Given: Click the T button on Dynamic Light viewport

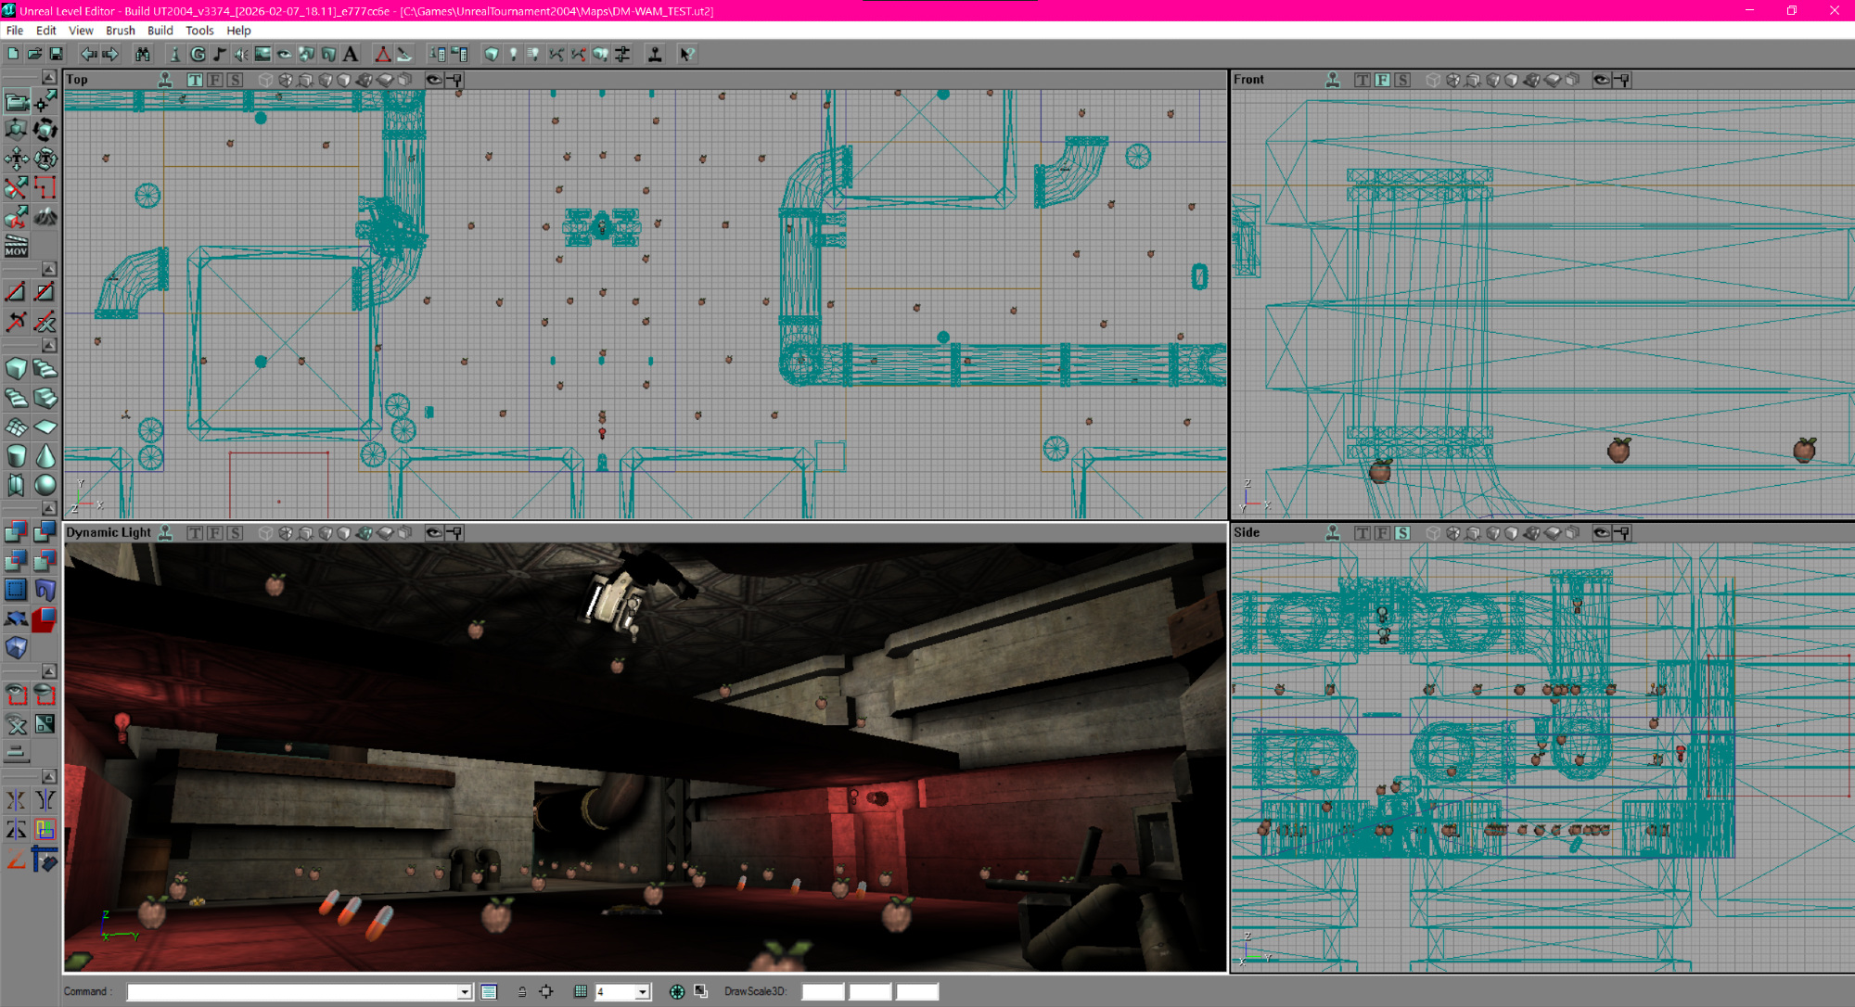Looking at the screenshot, I should pos(194,533).
